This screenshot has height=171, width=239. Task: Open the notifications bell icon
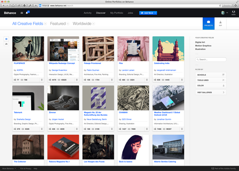[x=27, y=13]
